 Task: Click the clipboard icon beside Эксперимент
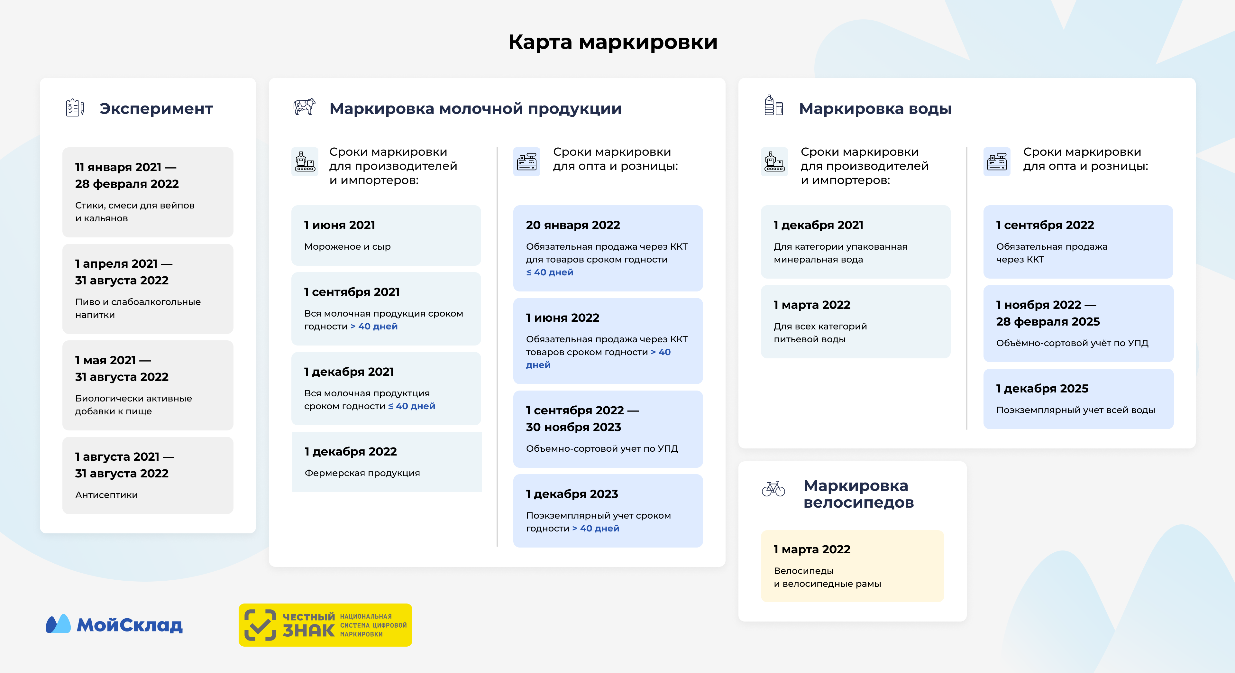(x=75, y=107)
